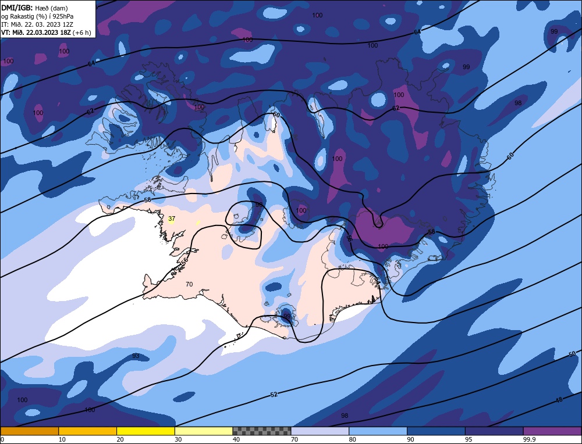Pick the lavender 70–80 legend swatch
This screenshot has width=582, height=444.
[320, 431]
